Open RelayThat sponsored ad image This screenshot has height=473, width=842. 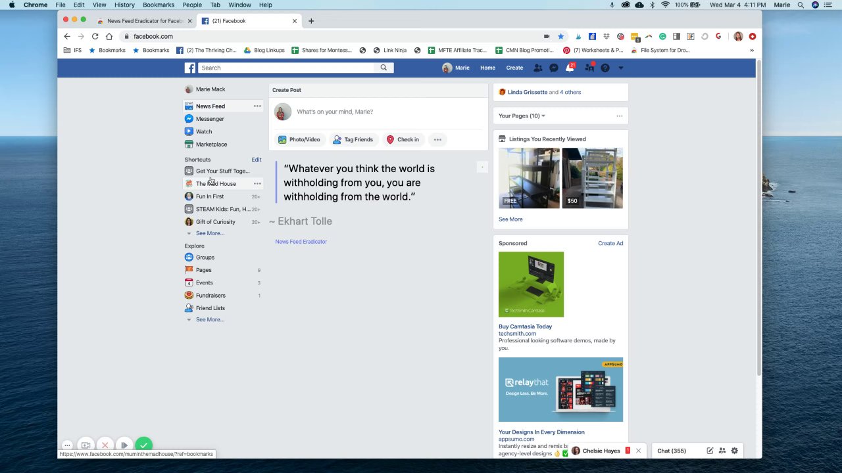pos(560,390)
